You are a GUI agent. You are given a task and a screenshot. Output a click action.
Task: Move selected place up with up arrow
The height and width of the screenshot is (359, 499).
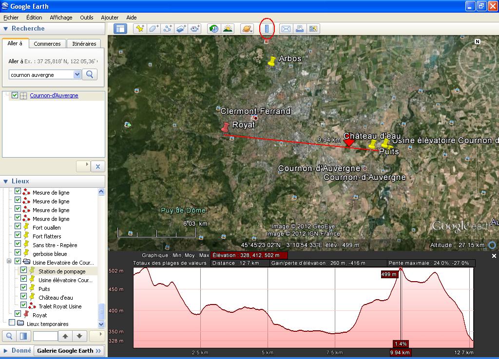pyautogui.click(x=65, y=336)
